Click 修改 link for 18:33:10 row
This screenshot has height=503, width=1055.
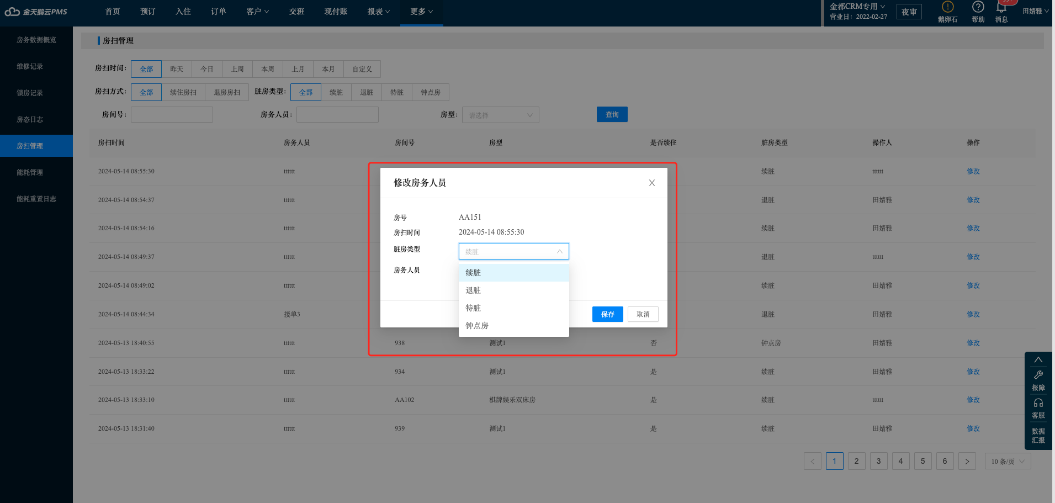coord(973,400)
